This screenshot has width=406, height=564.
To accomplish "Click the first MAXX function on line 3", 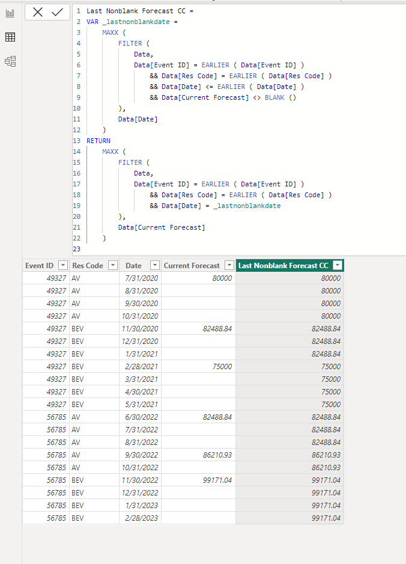I will click(x=110, y=32).
